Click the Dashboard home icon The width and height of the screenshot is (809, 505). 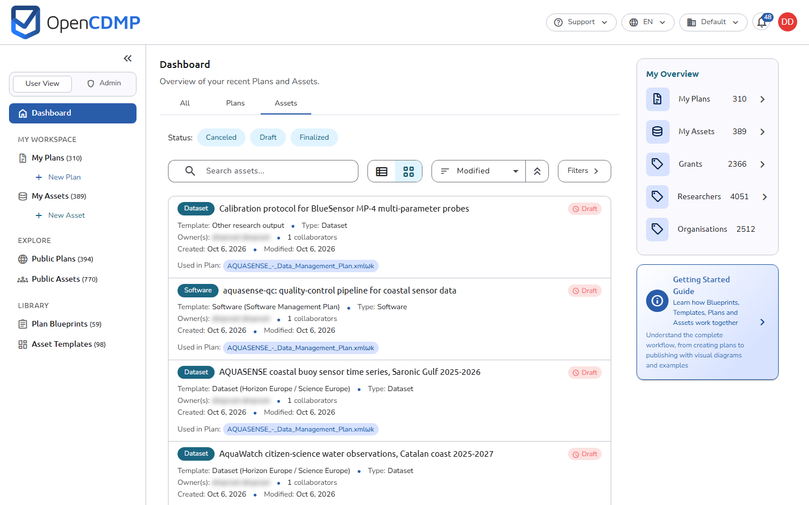pos(23,113)
